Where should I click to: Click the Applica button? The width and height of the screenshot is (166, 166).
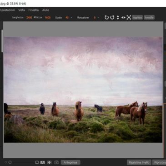pos(137,18)
